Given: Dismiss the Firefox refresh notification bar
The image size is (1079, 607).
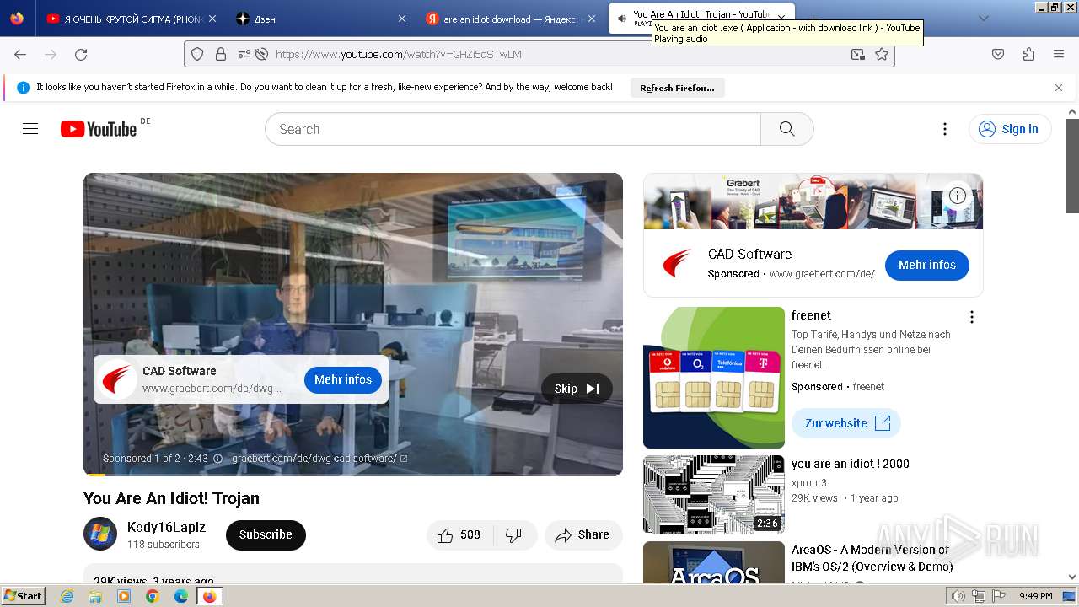Looking at the screenshot, I should click(1059, 88).
